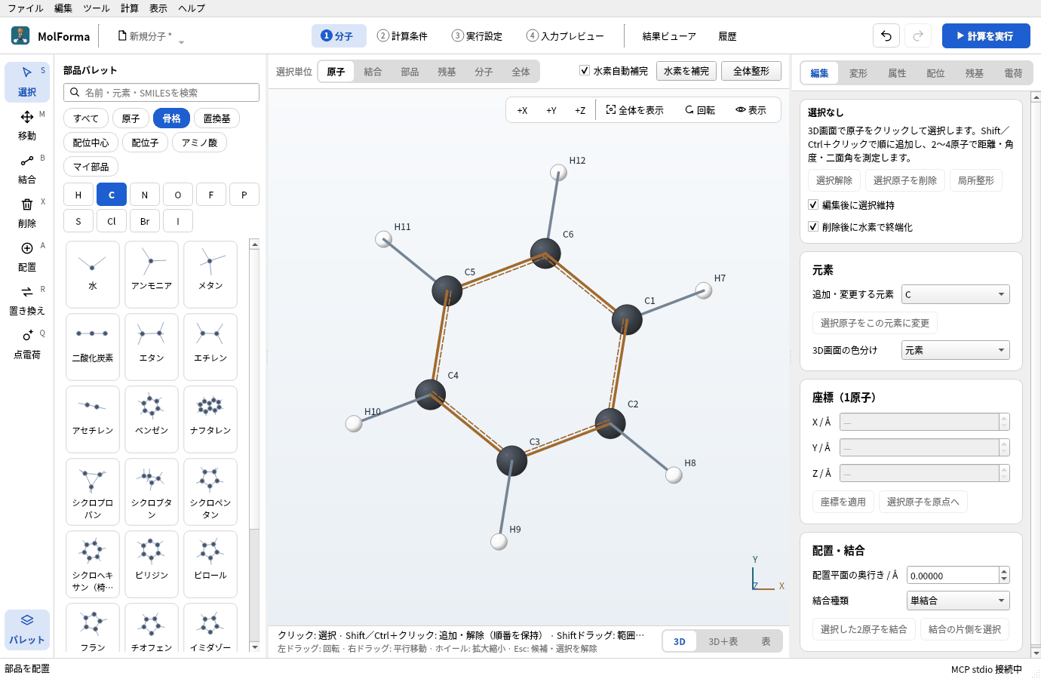This screenshot has width=1041, height=679.
Task: Open the 結果ビューア tab
Action: click(669, 35)
